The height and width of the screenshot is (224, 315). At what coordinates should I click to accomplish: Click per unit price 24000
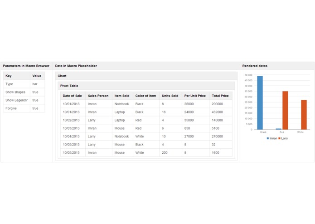pos(195,112)
